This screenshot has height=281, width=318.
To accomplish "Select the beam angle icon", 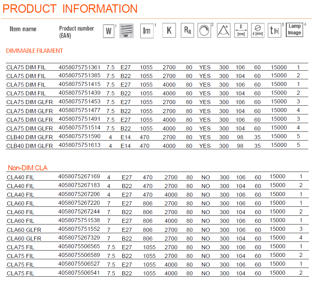I will point(223,30).
